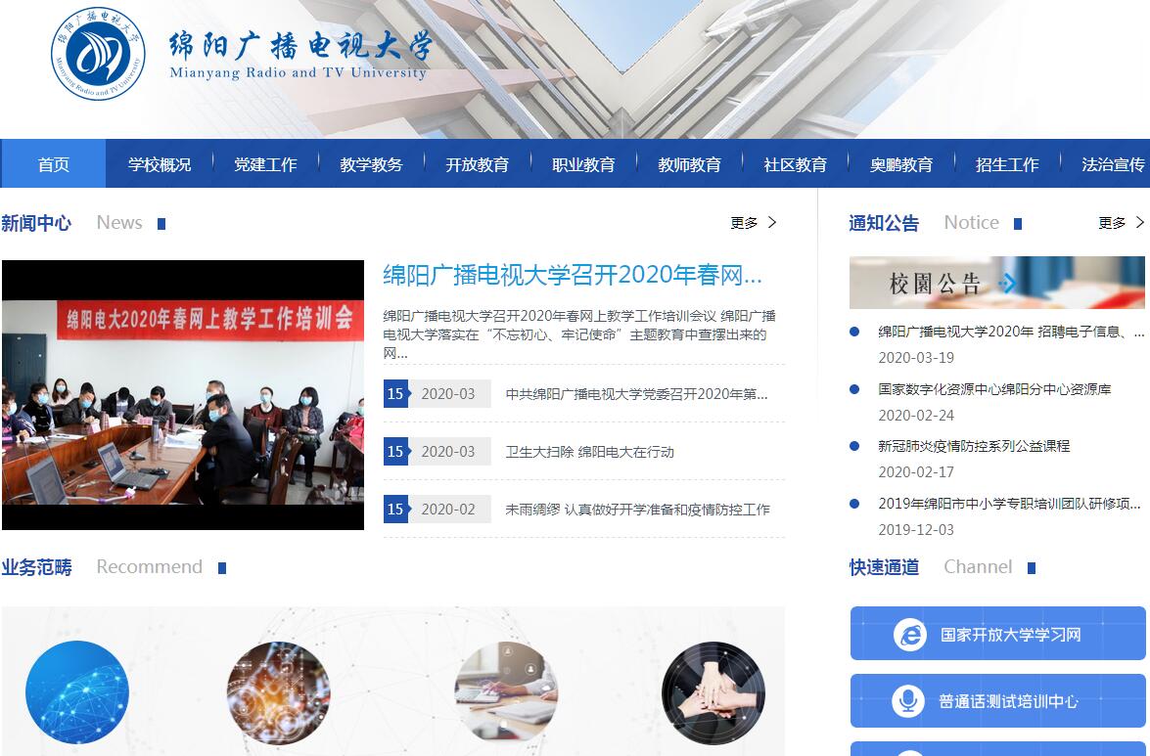Open notice 新冠肺炎疫情防控系列公益课程

click(x=974, y=446)
